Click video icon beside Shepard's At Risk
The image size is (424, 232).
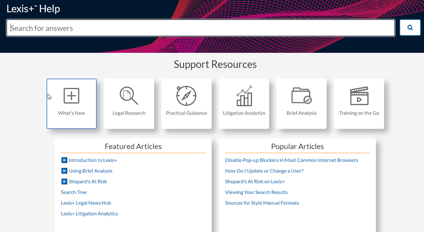[64, 181]
